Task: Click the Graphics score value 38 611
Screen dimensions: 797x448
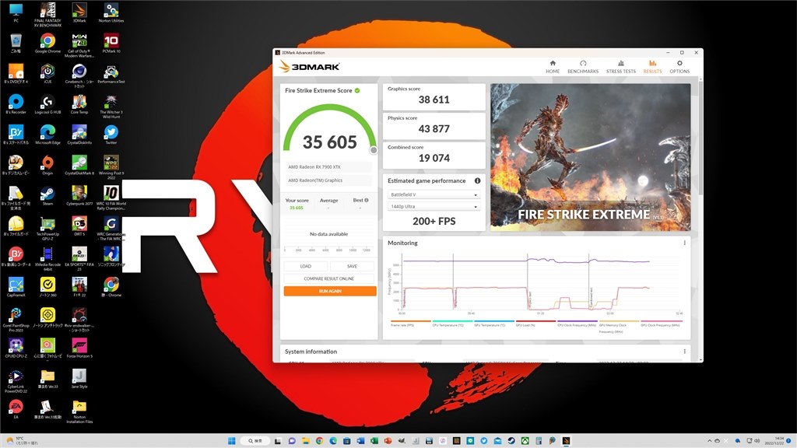Action: [434, 100]
